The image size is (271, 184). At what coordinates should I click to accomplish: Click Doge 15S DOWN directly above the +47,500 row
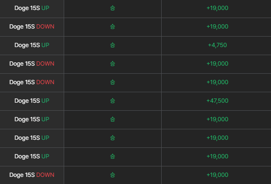[32, 82]
